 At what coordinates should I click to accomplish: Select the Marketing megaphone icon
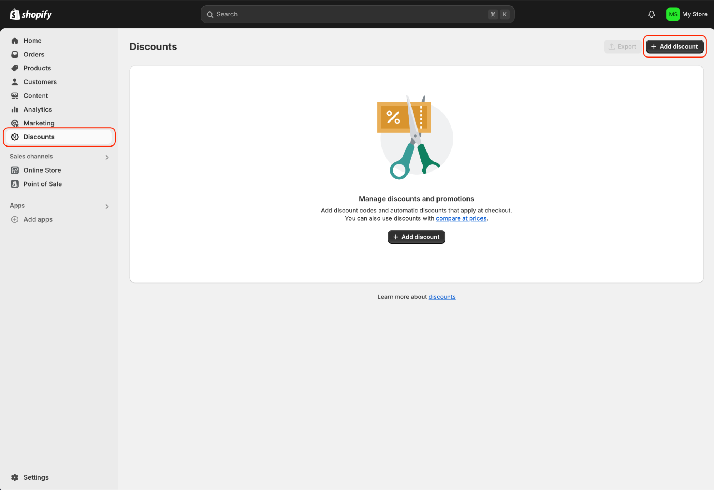coord(15,123)
